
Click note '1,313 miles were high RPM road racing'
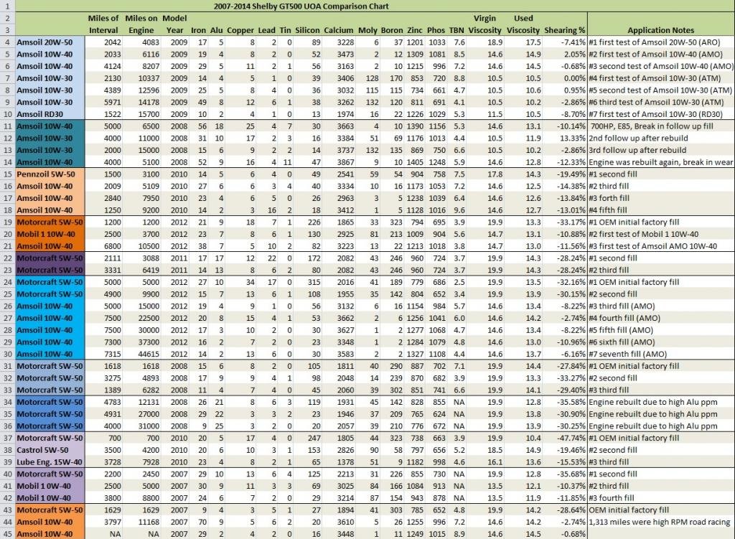pyautogui.click(x=659, y=522)
